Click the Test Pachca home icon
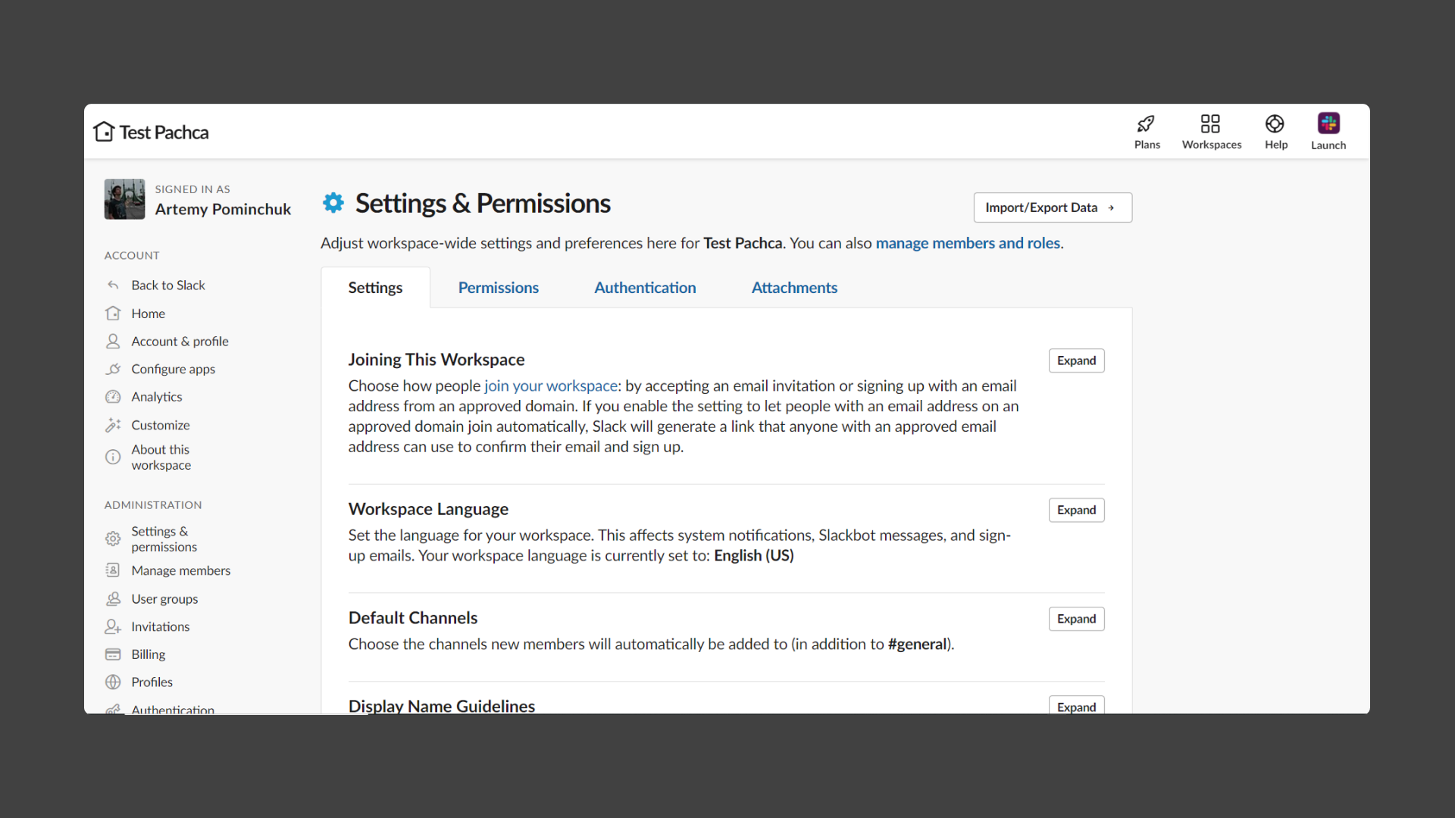Image resolution: width=1455 pixels, height=818 pixels. pyautogui.click(x=104, y=132)
